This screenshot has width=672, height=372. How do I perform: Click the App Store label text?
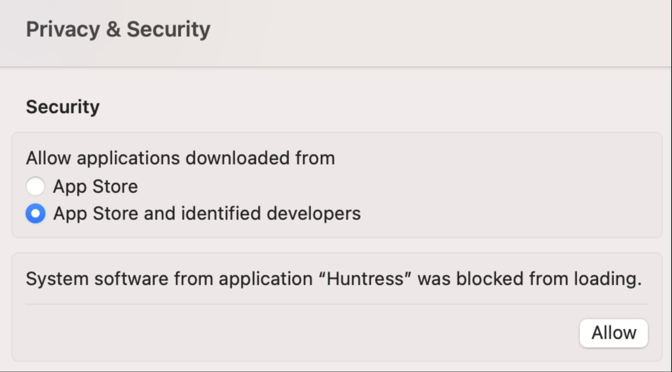click(95, 186)
